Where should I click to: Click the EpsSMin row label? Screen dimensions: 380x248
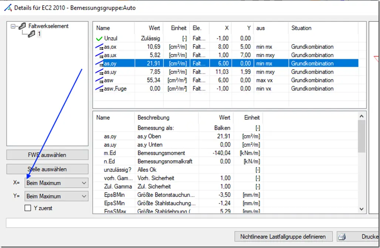tap(114, 203)
